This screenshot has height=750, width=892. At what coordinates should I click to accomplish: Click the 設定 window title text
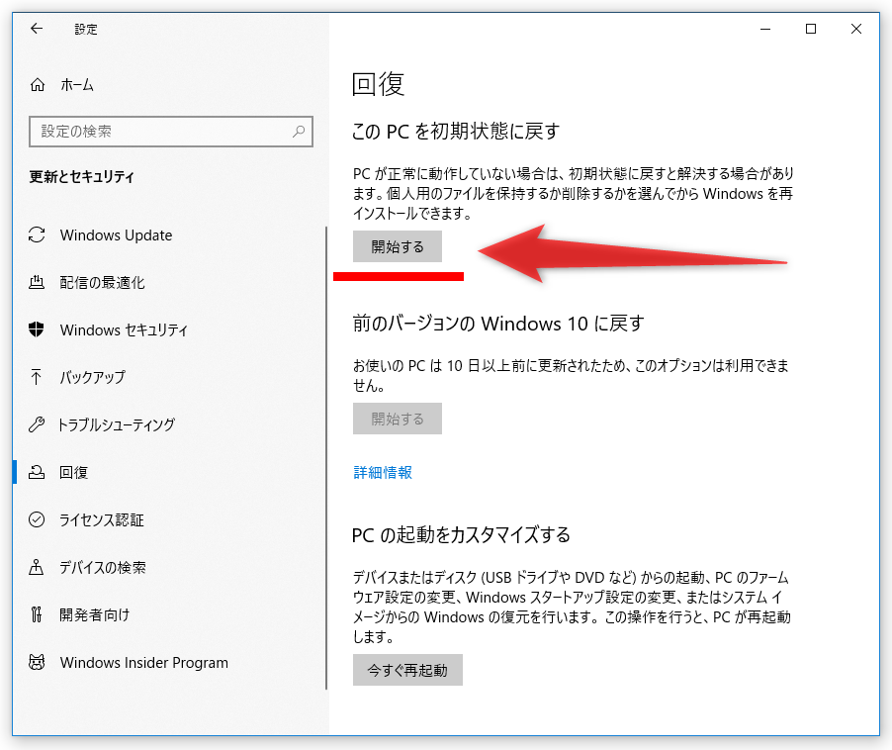tap(86, 29)
